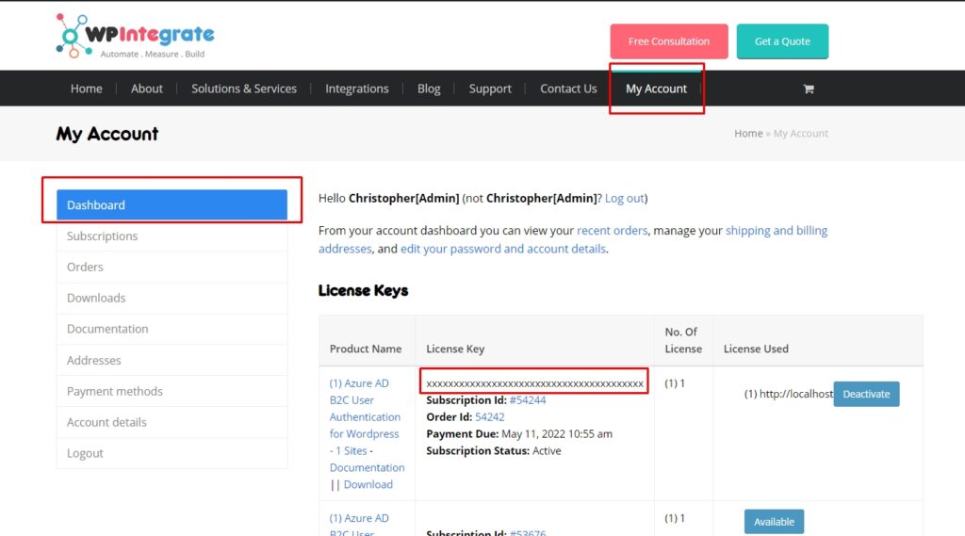Viewport: 965px width, 536px height.
Task: Click the Product Name column header
Action: pos(366,349)
